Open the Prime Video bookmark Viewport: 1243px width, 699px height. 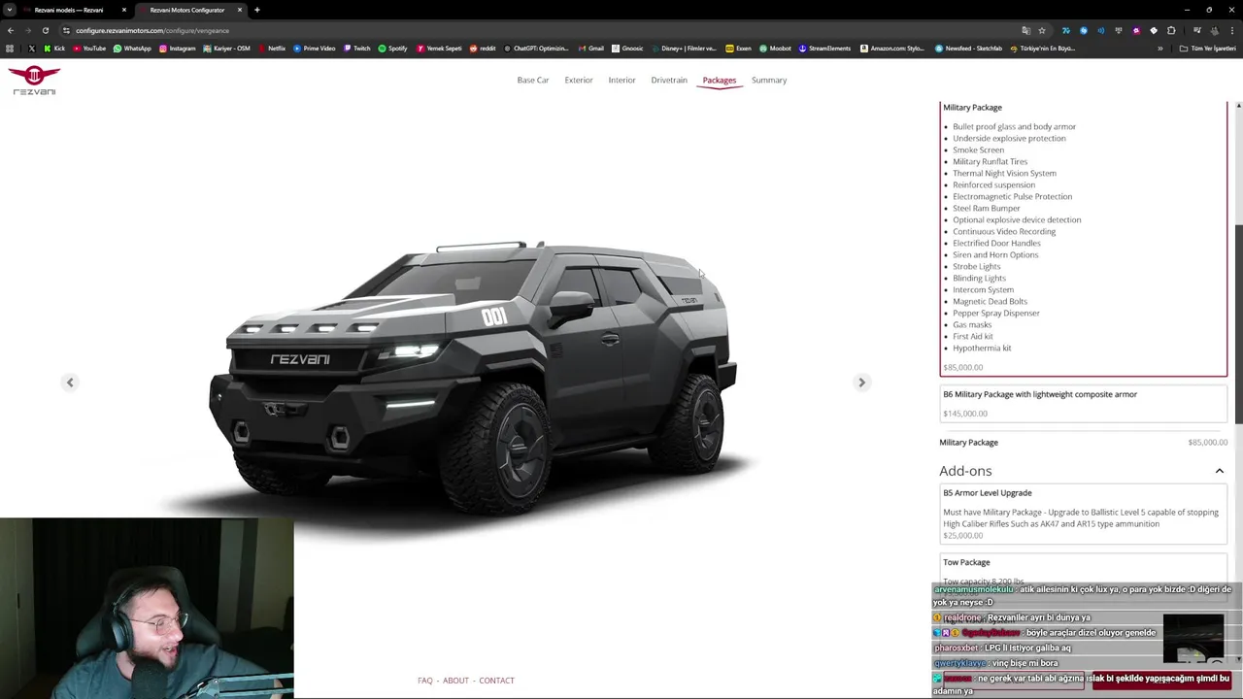pyautogui.click(x=314, y=49)
